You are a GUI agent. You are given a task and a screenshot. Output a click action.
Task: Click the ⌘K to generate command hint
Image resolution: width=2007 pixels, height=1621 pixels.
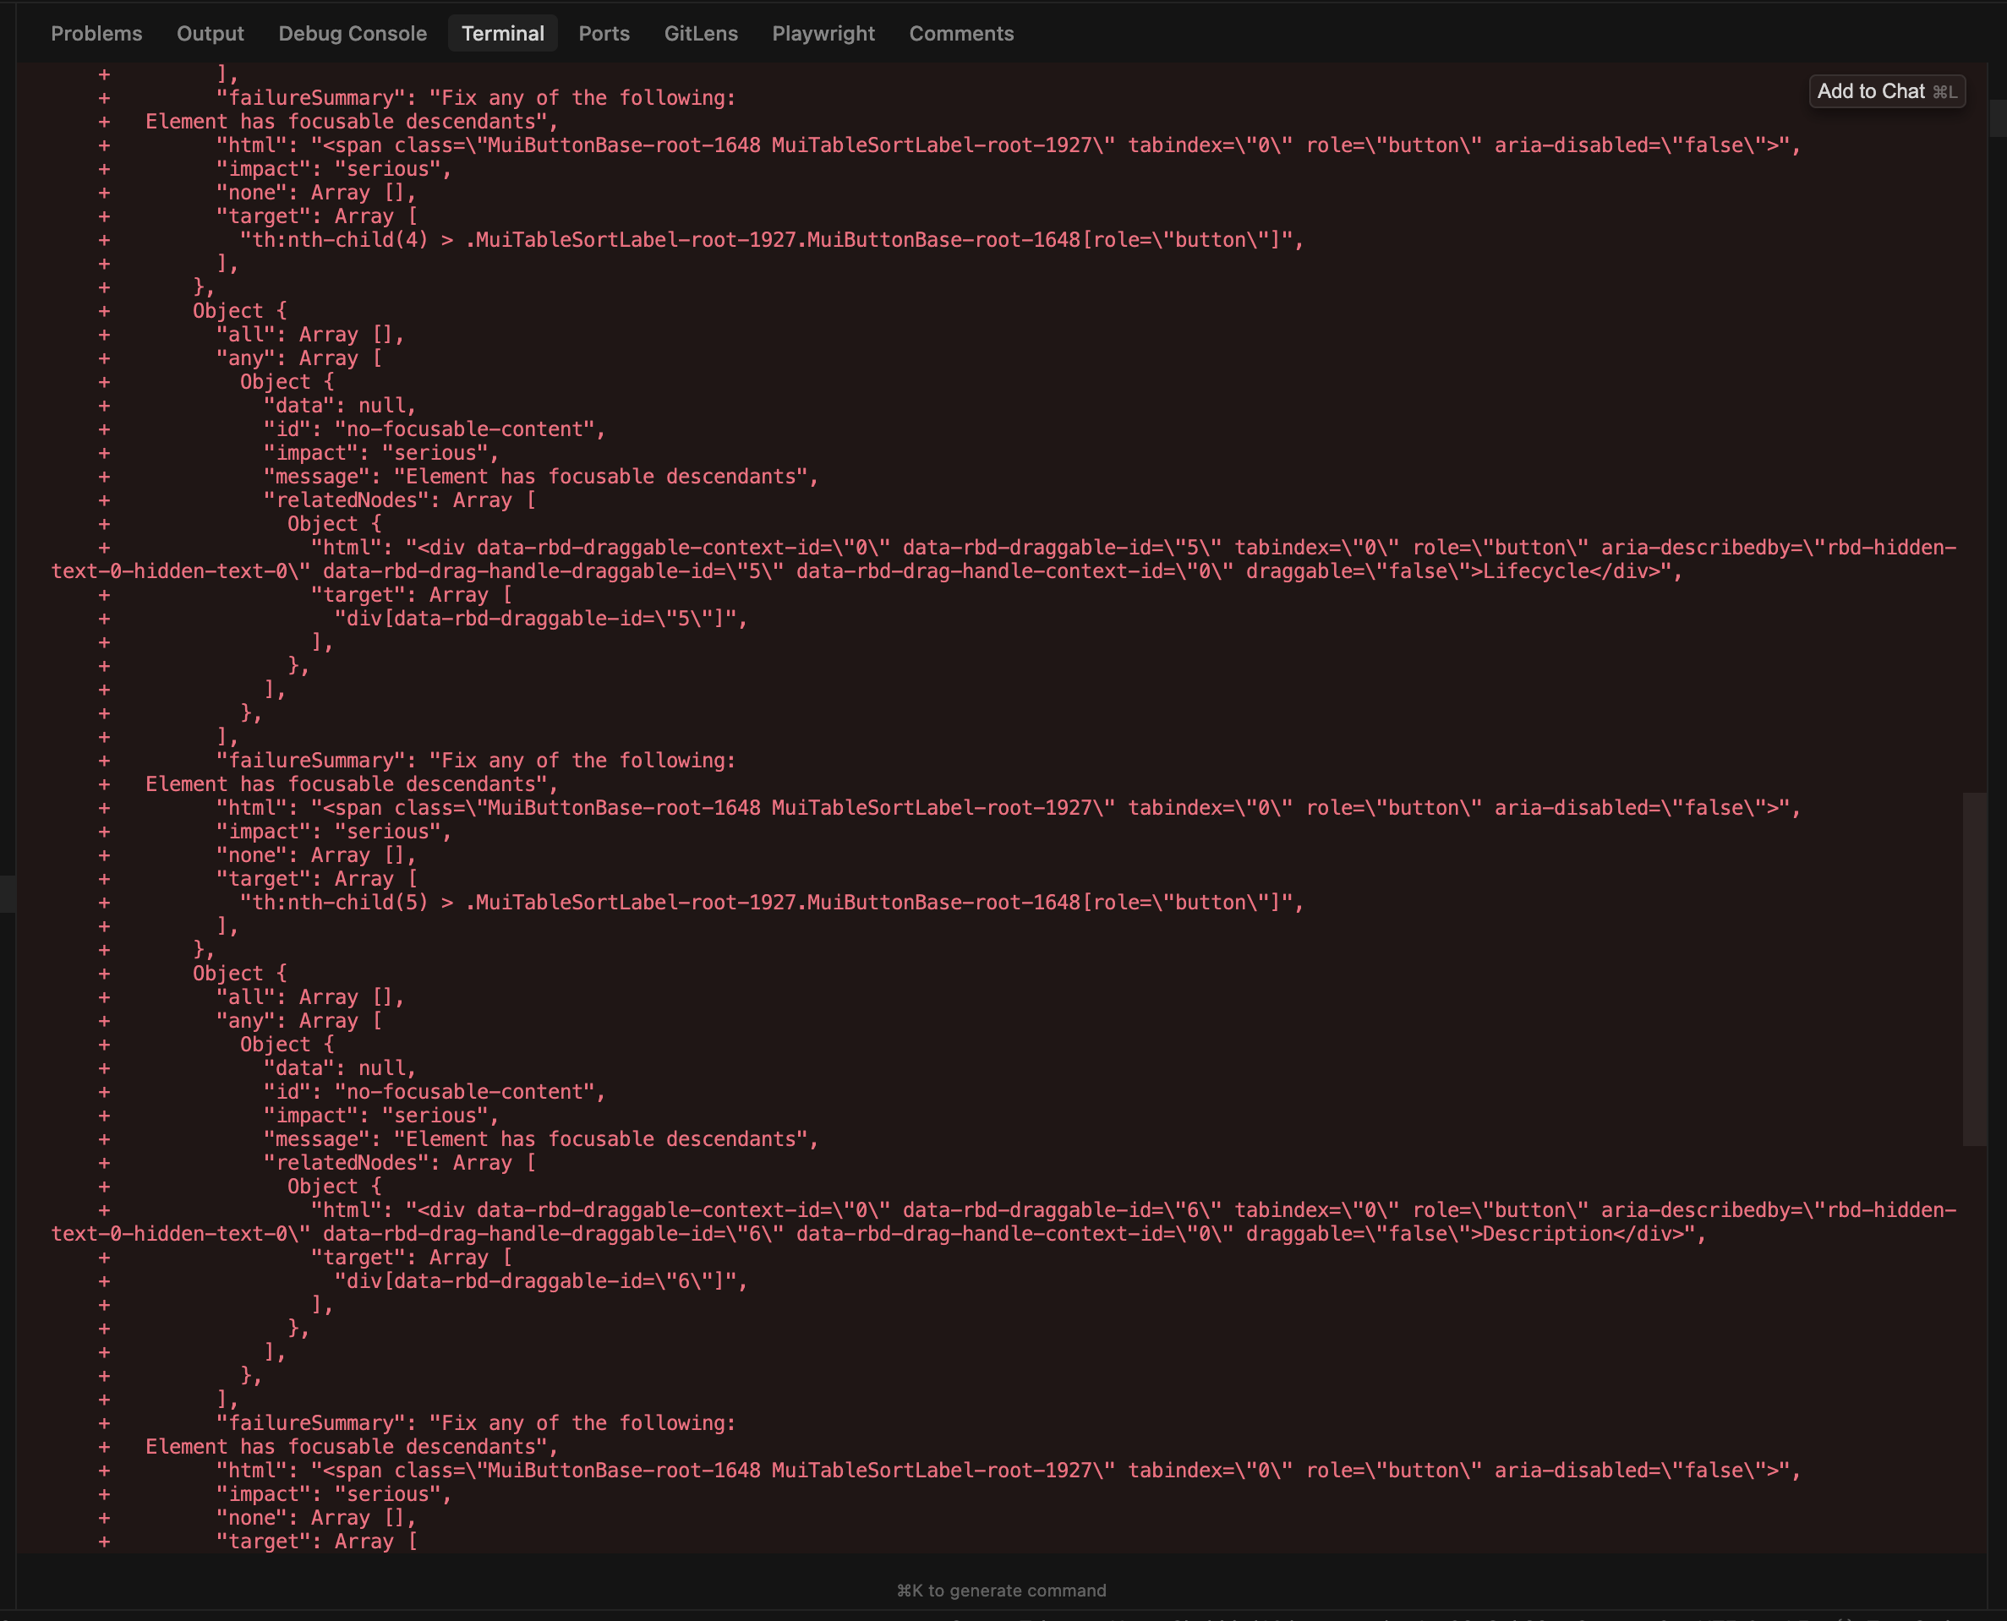(x=1001, y=1591)
